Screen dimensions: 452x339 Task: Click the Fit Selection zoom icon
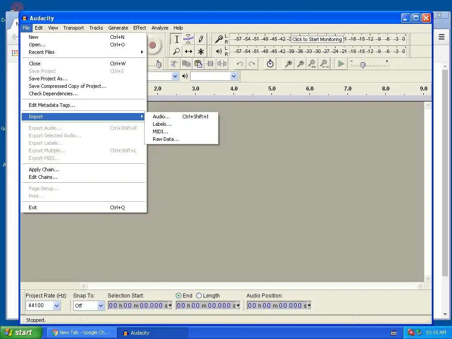coord(312,64)
